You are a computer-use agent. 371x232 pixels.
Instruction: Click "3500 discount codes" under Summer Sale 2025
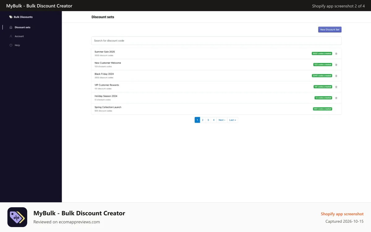tap(104, 55)
